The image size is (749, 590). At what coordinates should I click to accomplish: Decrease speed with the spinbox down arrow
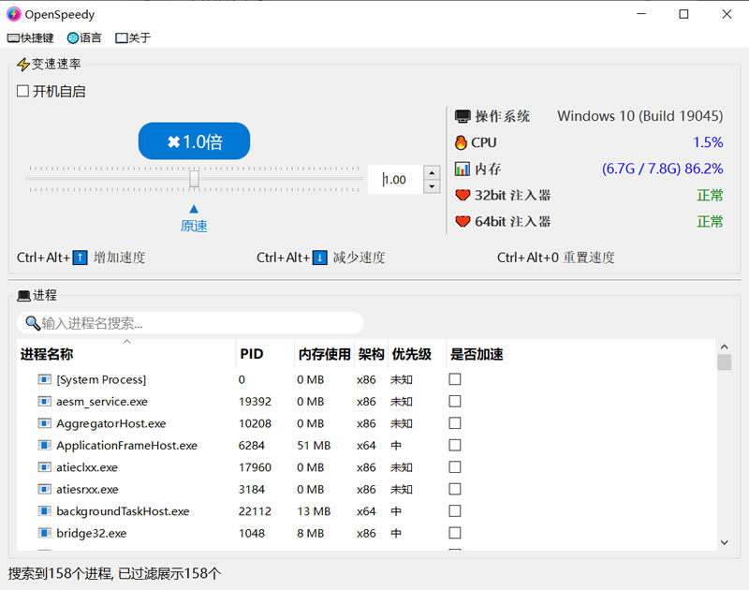[x=432, y=186]
